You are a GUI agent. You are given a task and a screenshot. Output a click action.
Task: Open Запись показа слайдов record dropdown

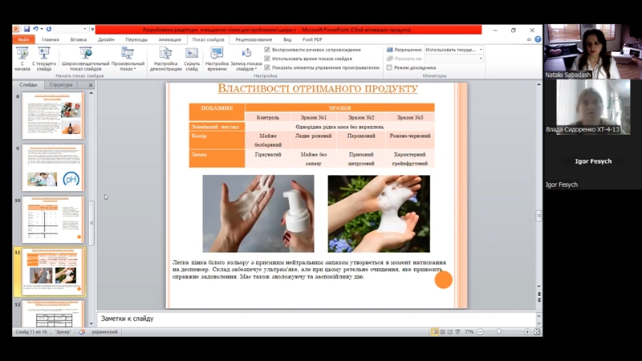246,59
